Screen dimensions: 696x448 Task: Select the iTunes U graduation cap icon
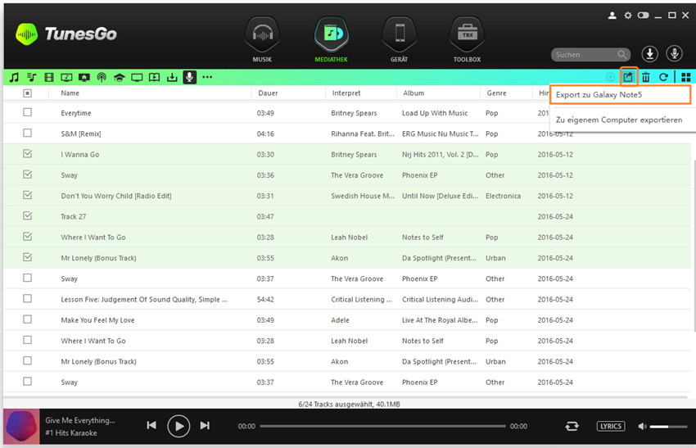click(x=119, y=77)
